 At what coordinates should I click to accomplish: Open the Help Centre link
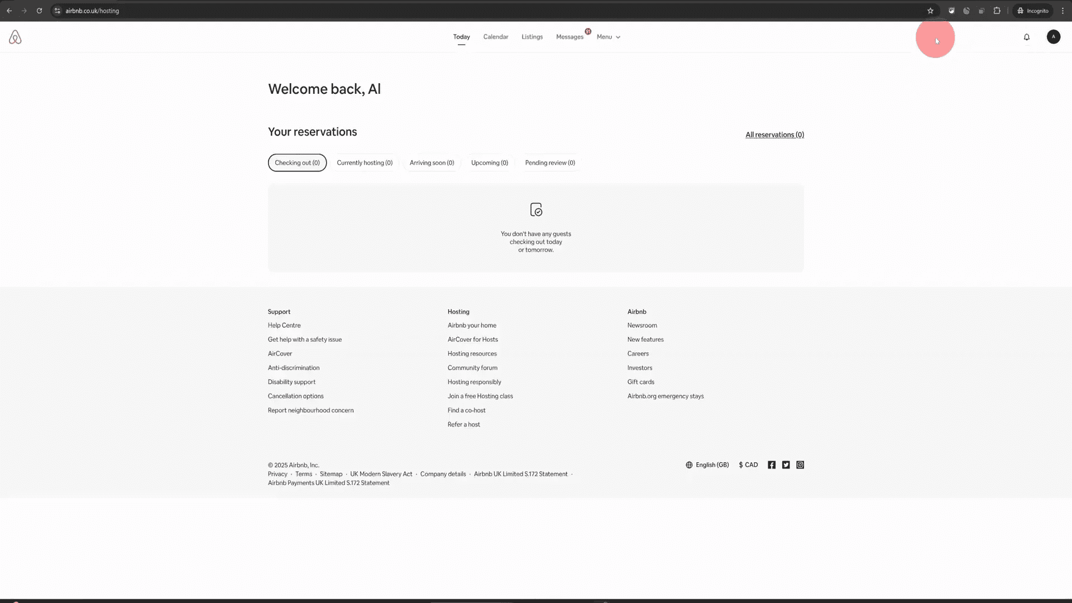pos(284,325)
